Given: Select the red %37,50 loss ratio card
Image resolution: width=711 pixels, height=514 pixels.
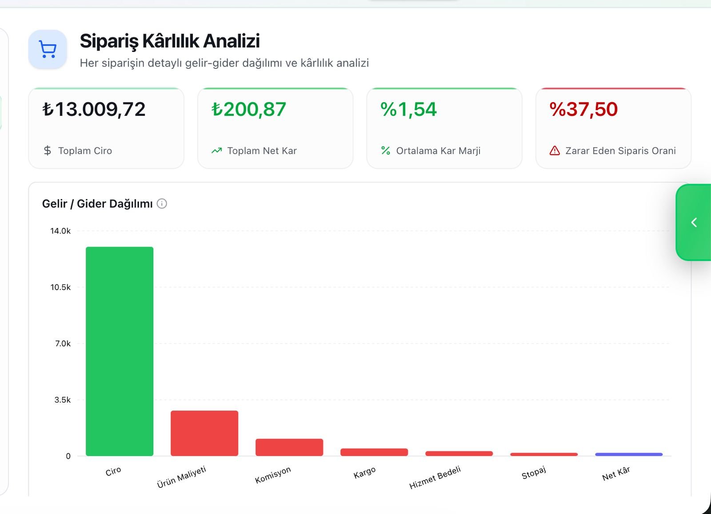Looking at the screenshot, I should [613, 128].
